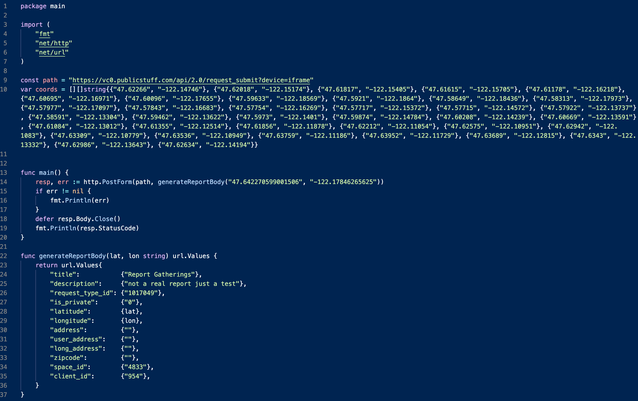638x401 pixels.
Task: Click the "request_type_id" key
Action: [82, 293]
